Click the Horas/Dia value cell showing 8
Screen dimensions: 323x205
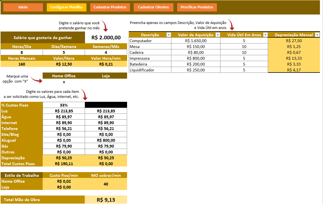(22, 52)
